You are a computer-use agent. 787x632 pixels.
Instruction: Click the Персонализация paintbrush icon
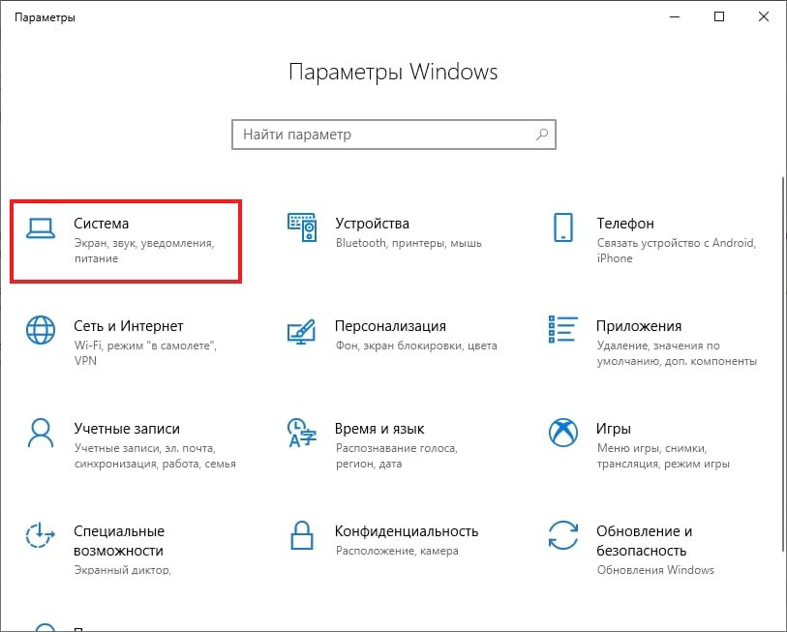[301, 331]
